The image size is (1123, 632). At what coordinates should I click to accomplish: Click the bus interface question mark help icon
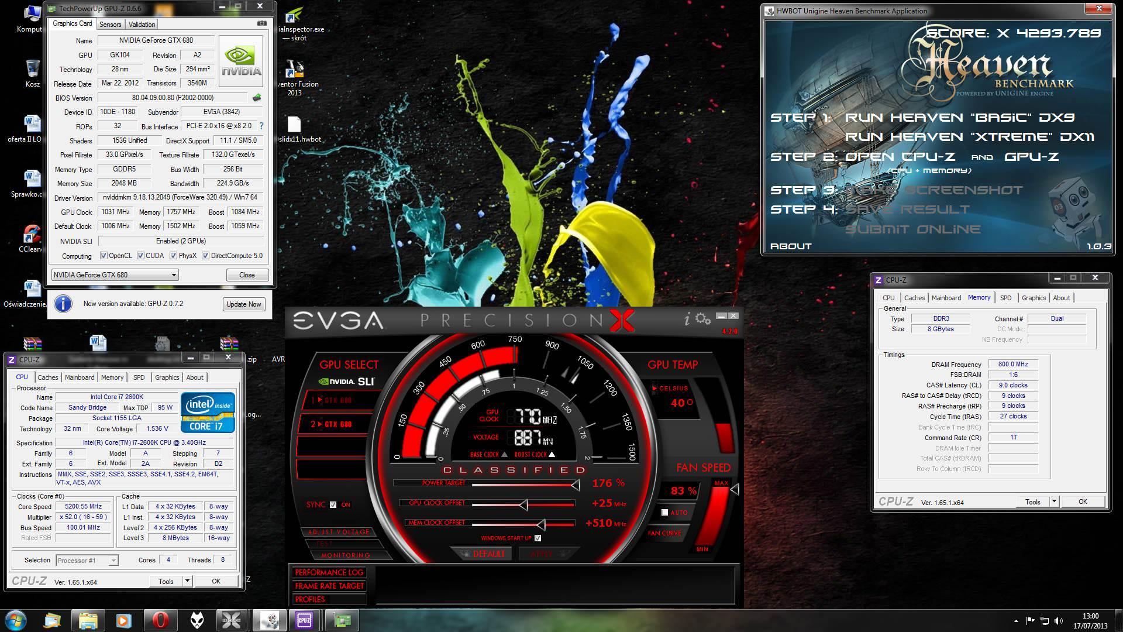tap(261, 126)
